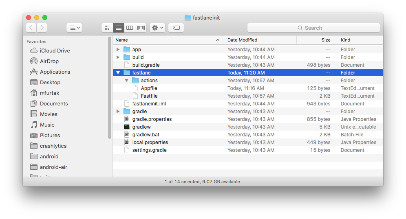406x219 pixels.
Task: Collapse the actions subfolder
Action: click(x=126, y=81)
